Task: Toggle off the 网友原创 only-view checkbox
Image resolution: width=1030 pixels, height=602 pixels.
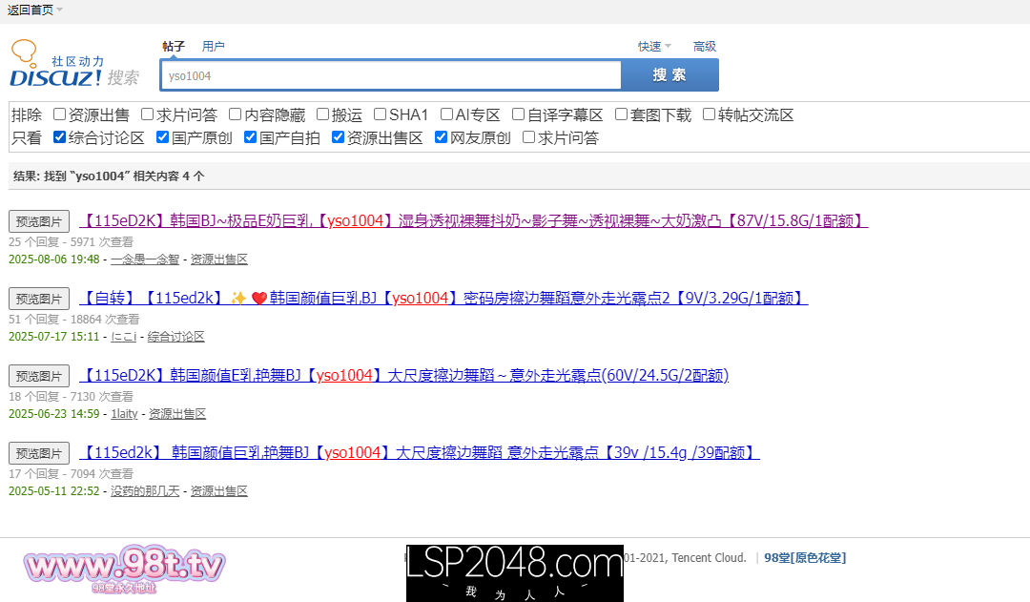Action: coord(442,137)
